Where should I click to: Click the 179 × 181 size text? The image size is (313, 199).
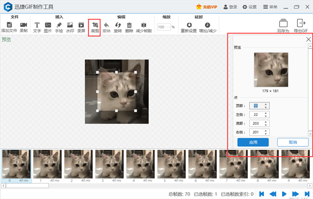[x=270, y=91]
